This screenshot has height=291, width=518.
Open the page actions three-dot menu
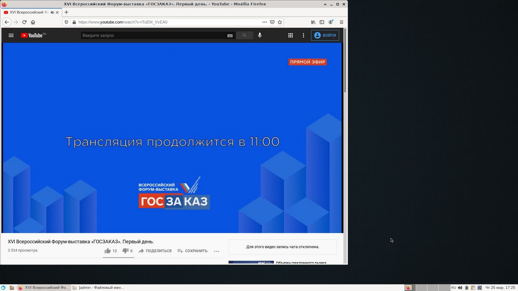264,22
